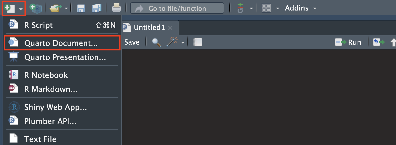Open the recent files dropdown arrow
The image size is (396, 145).
[66, 8]
